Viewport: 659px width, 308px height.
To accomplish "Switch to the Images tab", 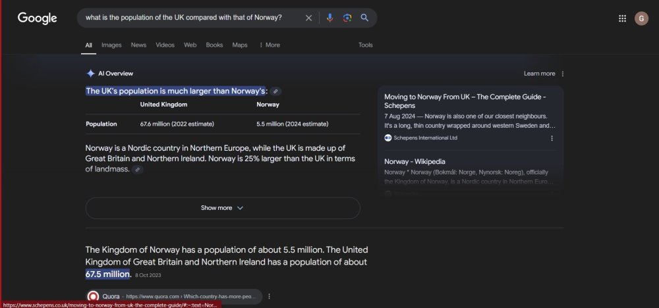I will pyautogui.click(x=111, y=45).
